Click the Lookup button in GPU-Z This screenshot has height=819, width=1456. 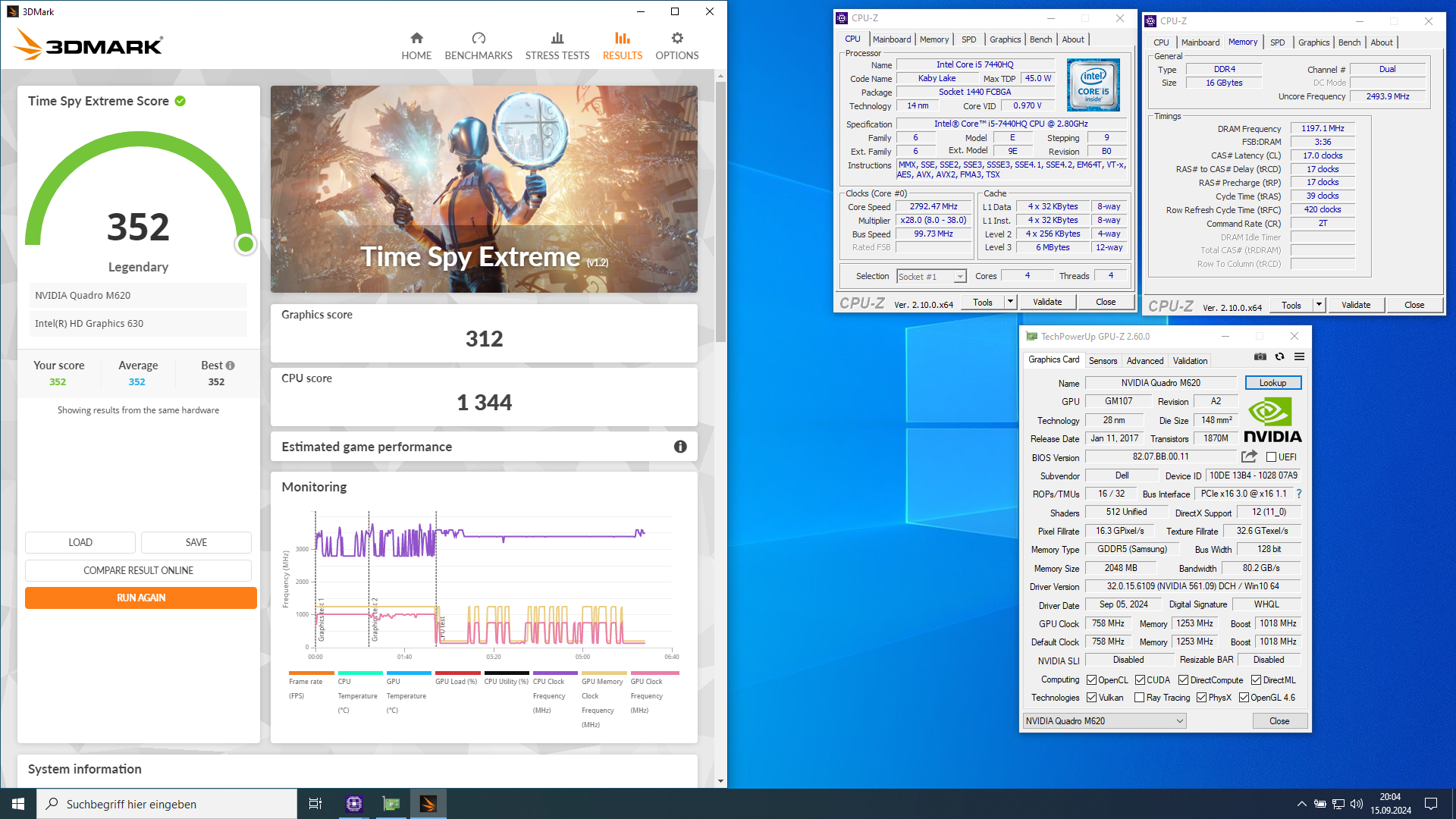[x=1273, y=383]
